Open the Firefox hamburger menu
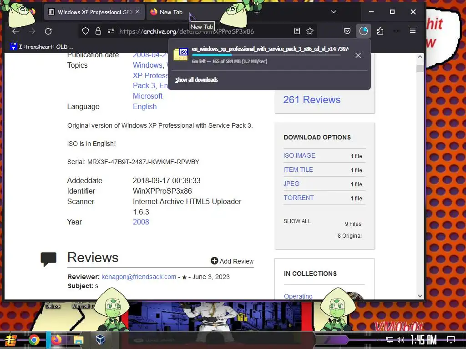The height and width of the screenshot is (349, 466). 413,31
